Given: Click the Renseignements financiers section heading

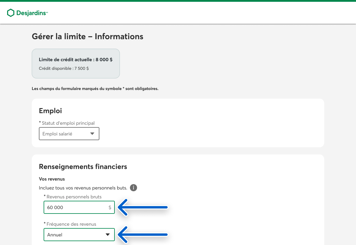Looking at the screenshot, I should (83, 167).
